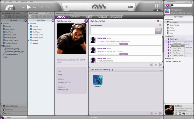Switch to the YouTube profile tab

[89, 17]
